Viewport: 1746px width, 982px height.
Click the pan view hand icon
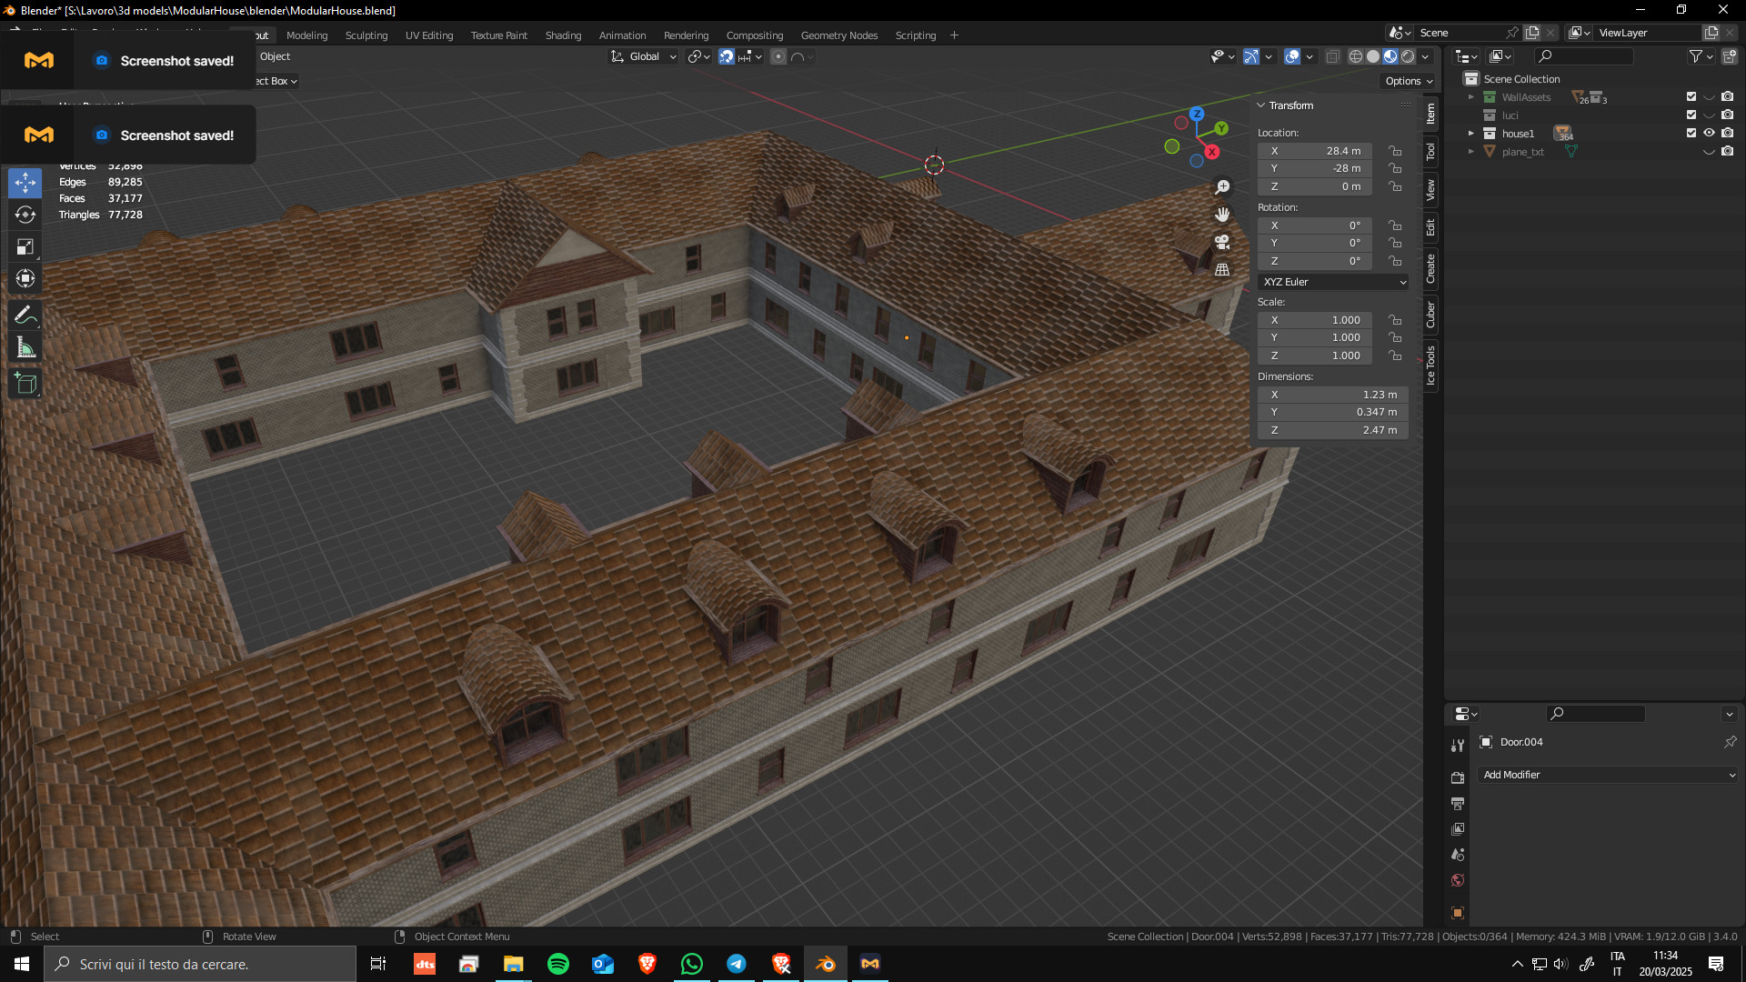click(1222, 215)
